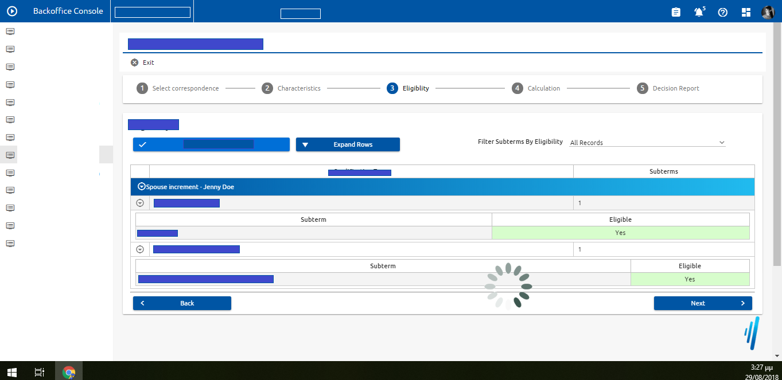Collapse the Spouse increment - Jenny Doe group
Screen dimensions: 782x380
pos(142,187)
